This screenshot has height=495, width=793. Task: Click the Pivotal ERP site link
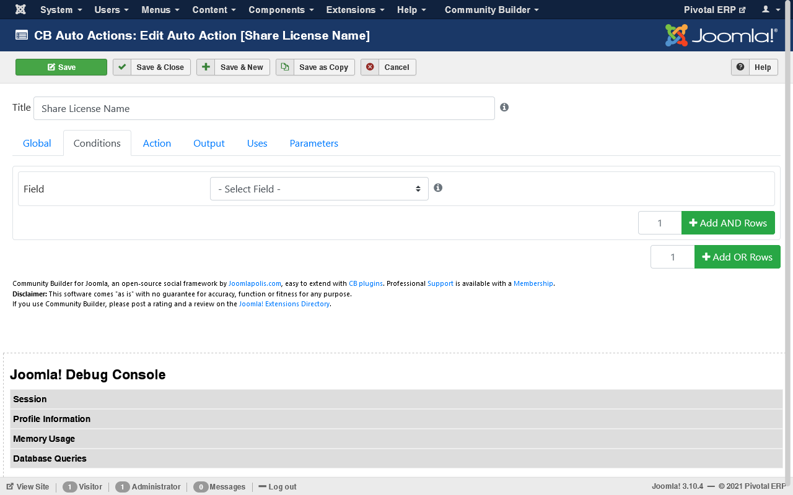[x=714, y=9]
